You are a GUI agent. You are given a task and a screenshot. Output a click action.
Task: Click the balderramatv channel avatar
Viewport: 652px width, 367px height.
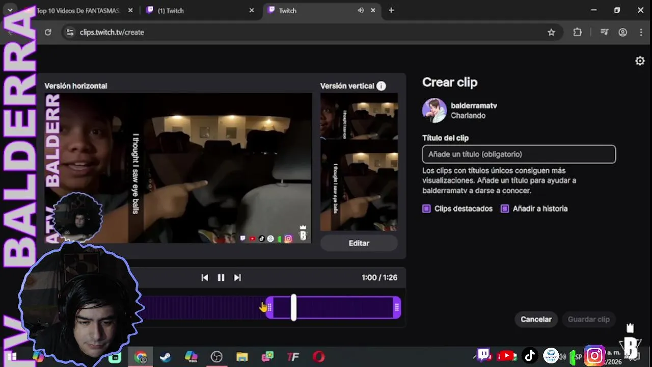click(434, 111)
